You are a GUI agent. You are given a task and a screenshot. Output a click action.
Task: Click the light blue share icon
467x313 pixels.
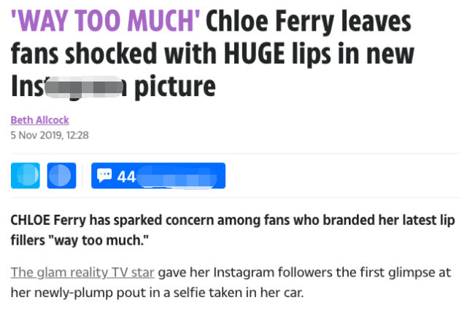tap(26, 175)
